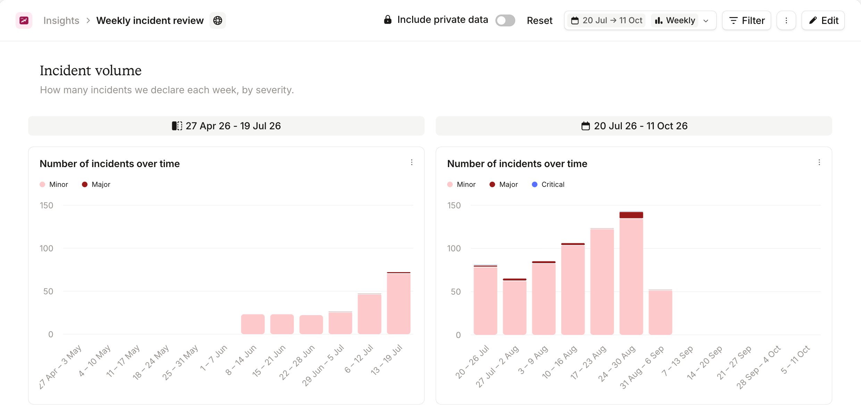Click the 6 – 12 Jul bar
Screen dimensions: 861x416
pyautogui.click(x=369, y=314)
